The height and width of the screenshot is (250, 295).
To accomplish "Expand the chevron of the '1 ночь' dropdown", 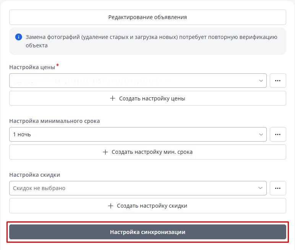I will 261,134.
